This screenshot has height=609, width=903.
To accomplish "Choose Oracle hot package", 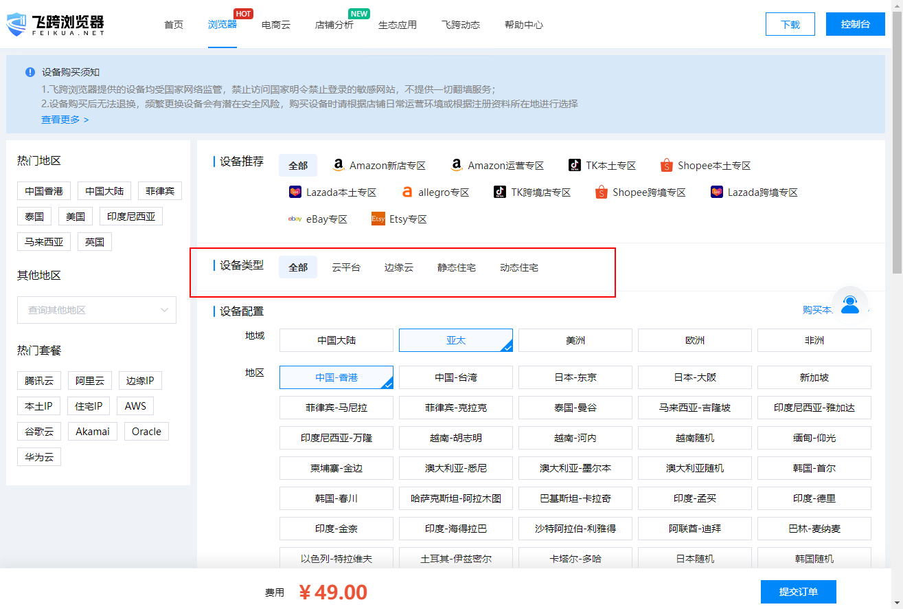I will (146, 432).
